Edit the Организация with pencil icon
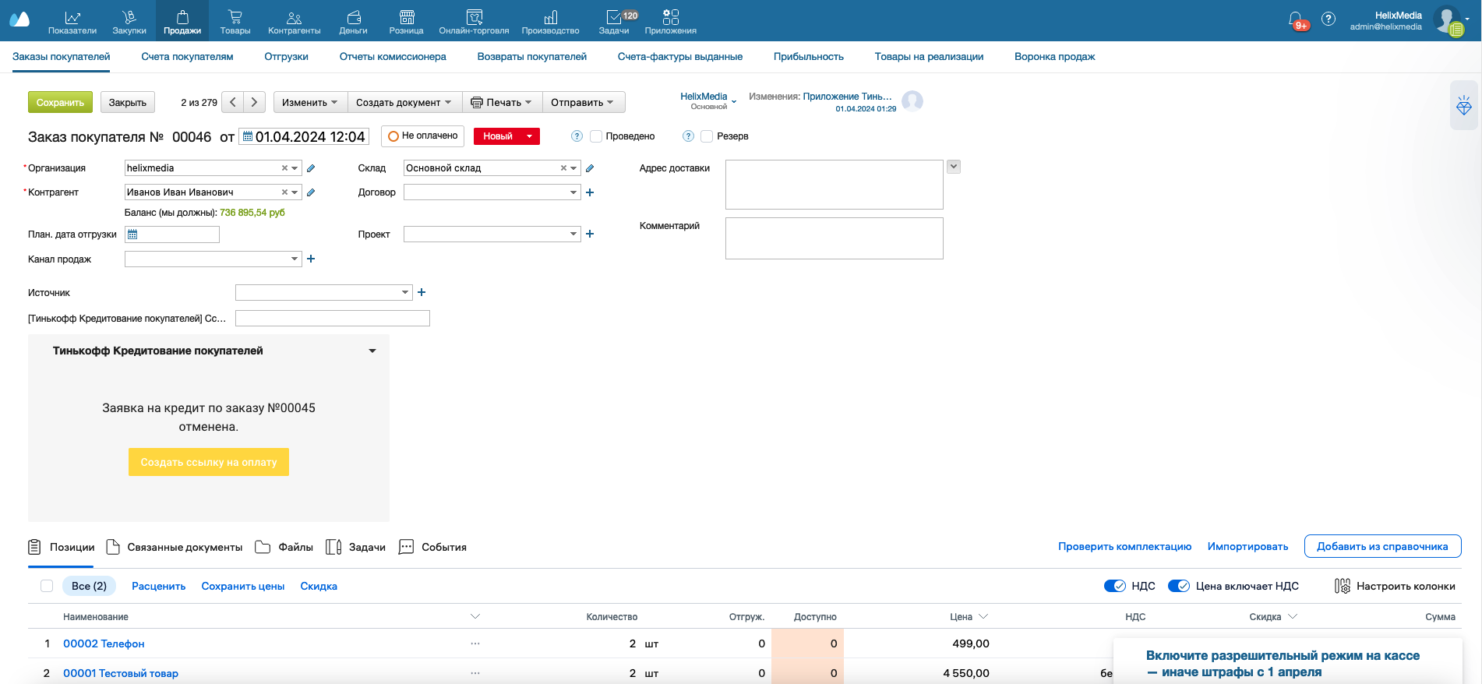 pyautogui.click(x=311, y=168)
